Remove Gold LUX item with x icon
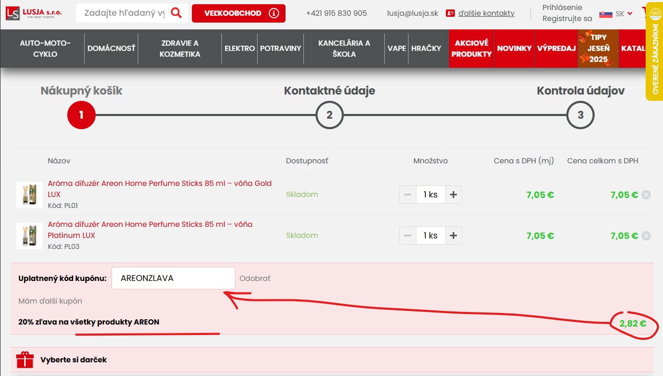Screen dimensions: 663x376 coord(646,195)
